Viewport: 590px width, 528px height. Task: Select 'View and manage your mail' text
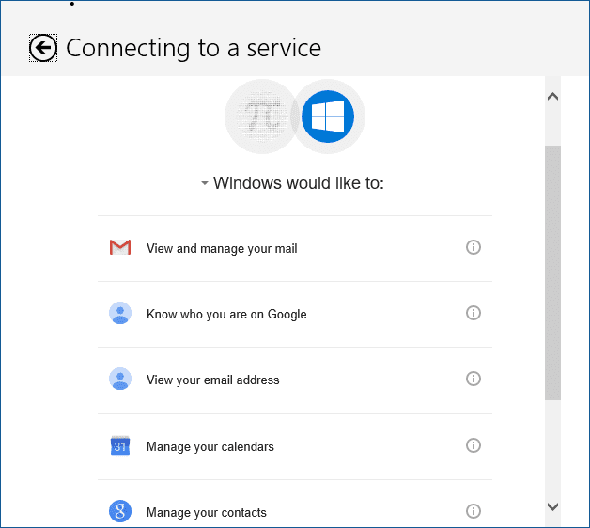tap(222, 248)
